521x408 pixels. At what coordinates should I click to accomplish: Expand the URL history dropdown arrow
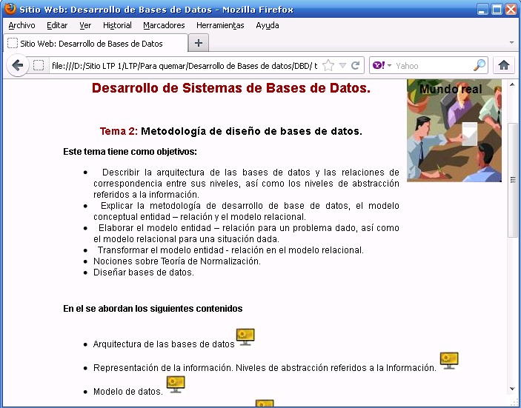pyautogui.click(x=342, y=65)
